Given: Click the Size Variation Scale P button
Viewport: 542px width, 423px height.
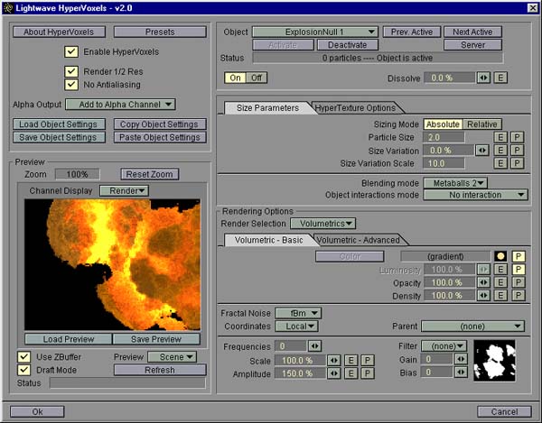Looking at the screenshot, I should (x=517, y=163).
